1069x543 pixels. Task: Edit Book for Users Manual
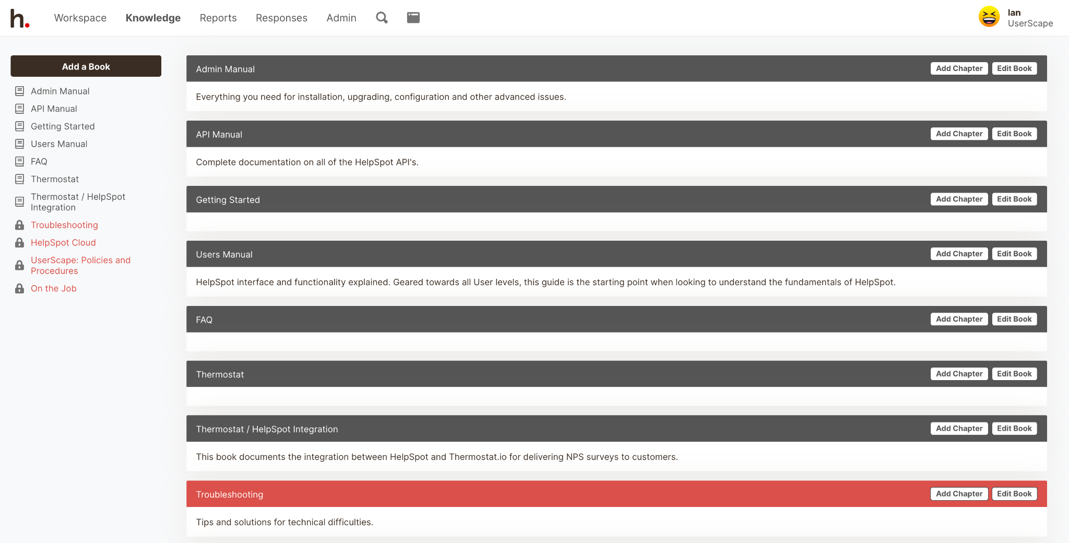pos(1014,254)
